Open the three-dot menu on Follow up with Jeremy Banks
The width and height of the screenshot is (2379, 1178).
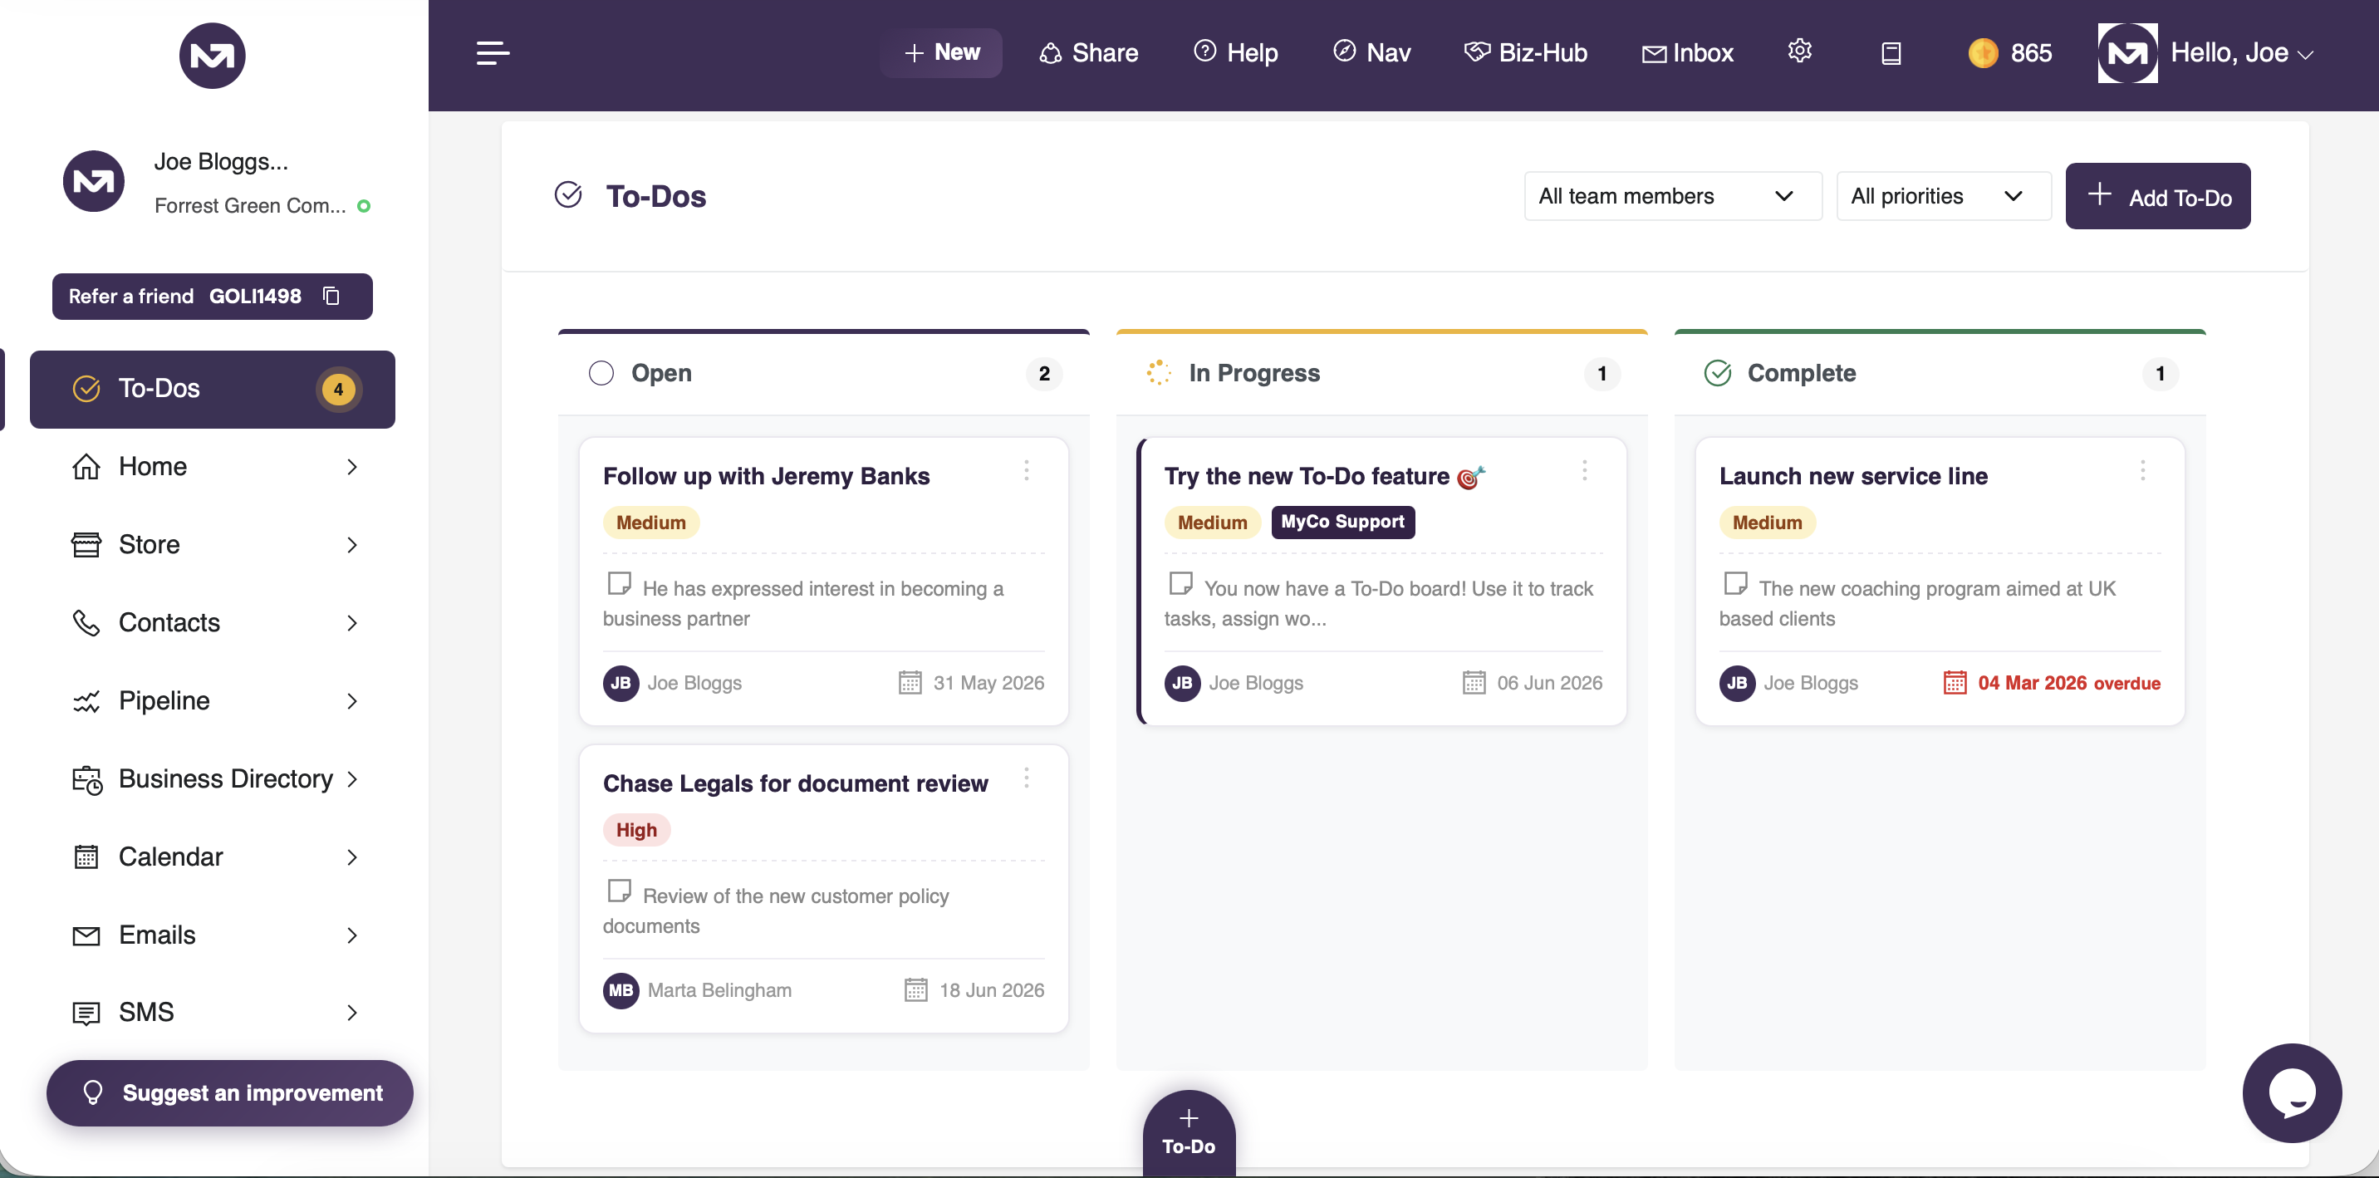(x=1026, y=470)
